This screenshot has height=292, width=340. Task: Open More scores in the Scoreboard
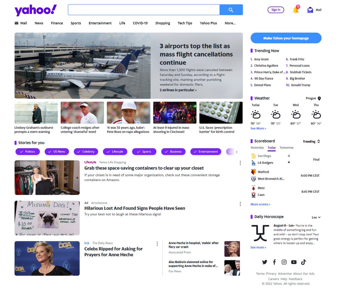(x=260, y=204)
